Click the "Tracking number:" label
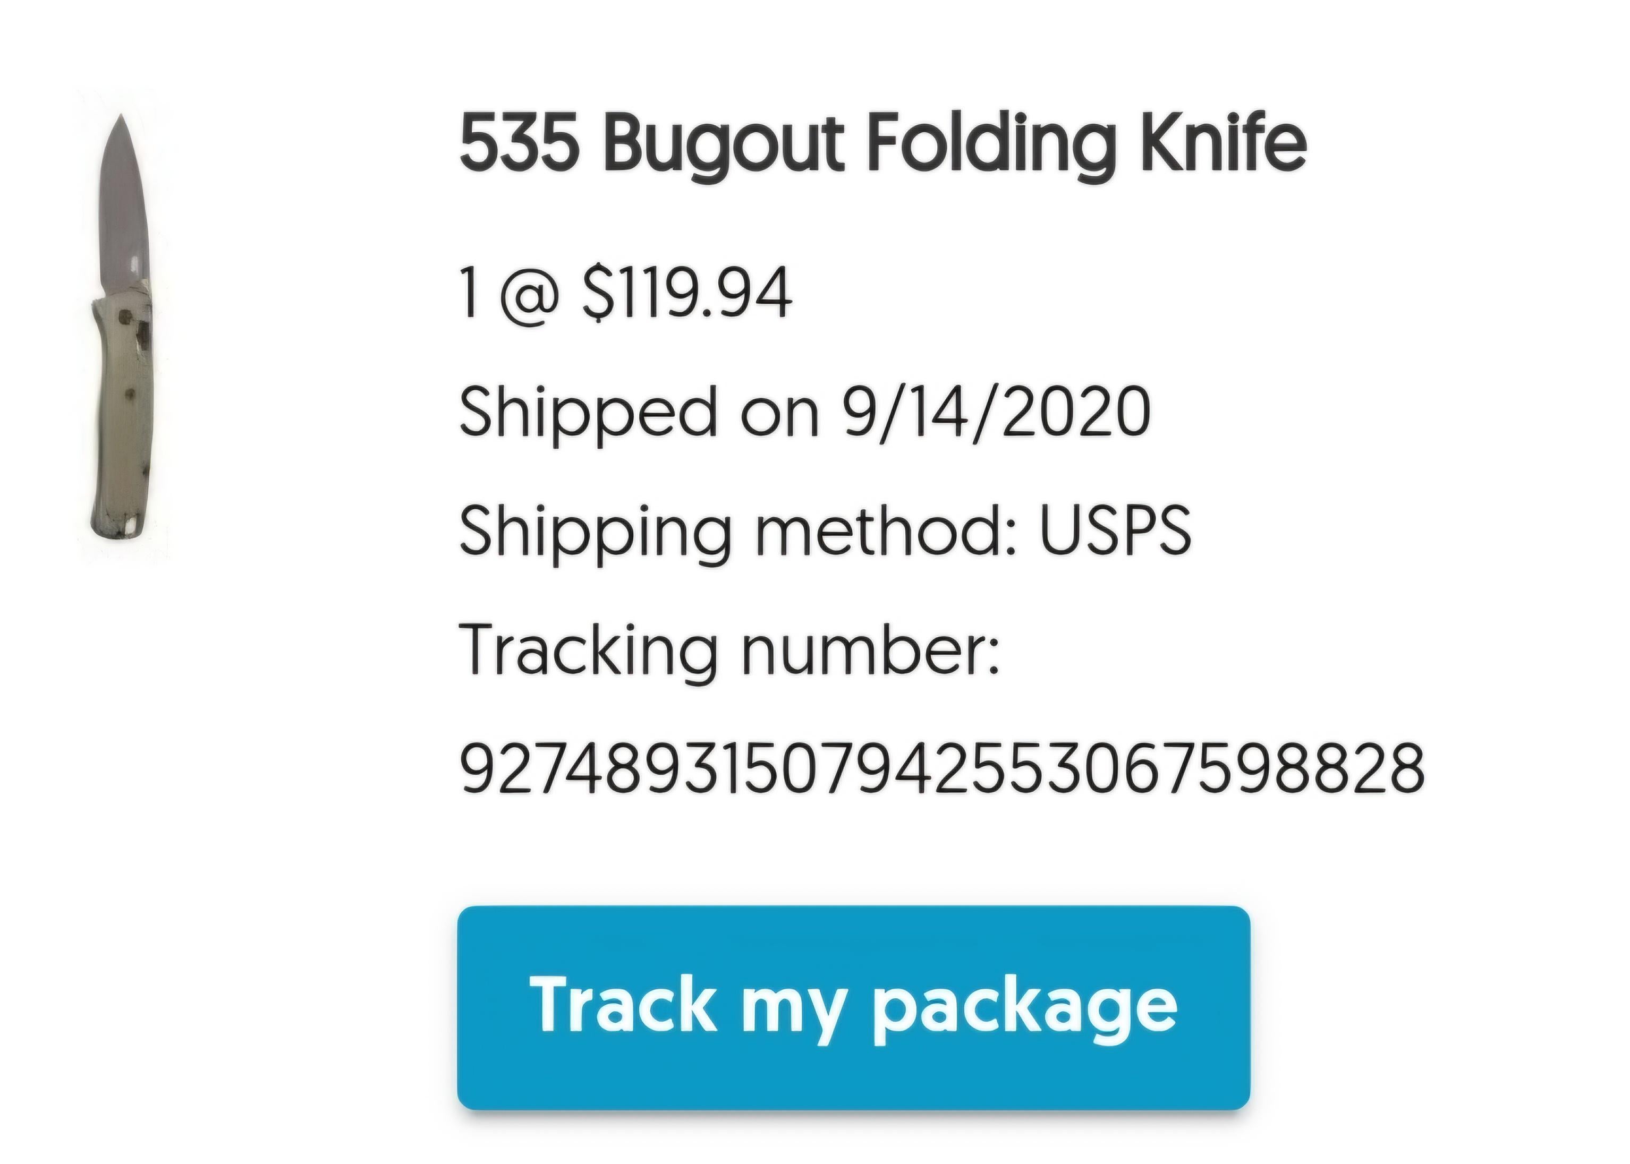 (729, 650)
